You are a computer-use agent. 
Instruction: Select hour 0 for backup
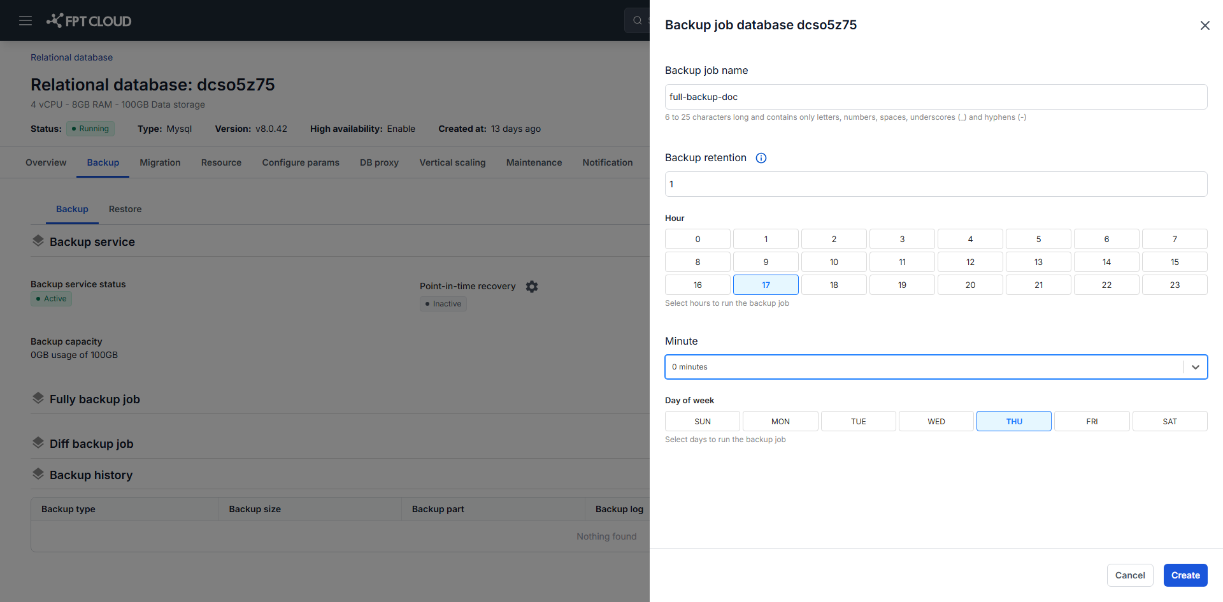697,239
